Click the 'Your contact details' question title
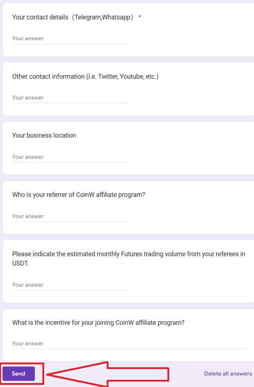254x387 pixels. (40, 17)
